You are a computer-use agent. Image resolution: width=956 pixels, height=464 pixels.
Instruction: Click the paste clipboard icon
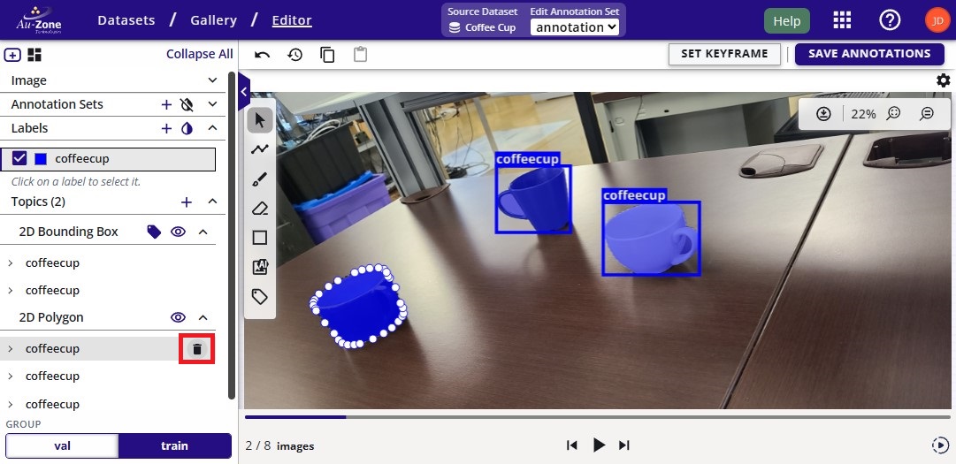click(x=360, y=55)
